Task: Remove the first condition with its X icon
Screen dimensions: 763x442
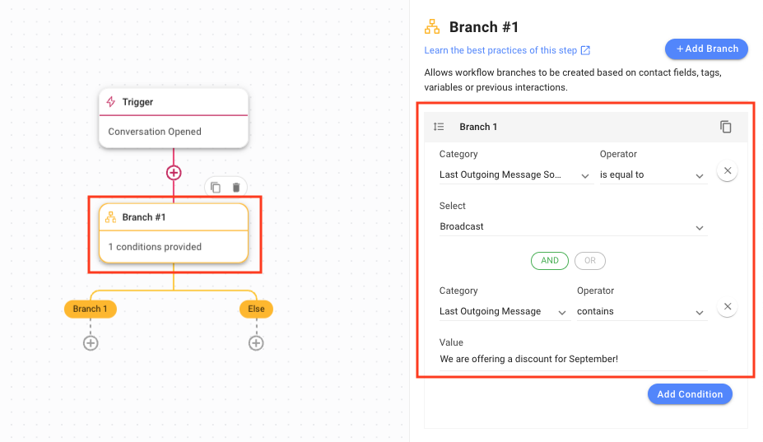Action: point(727,171)
